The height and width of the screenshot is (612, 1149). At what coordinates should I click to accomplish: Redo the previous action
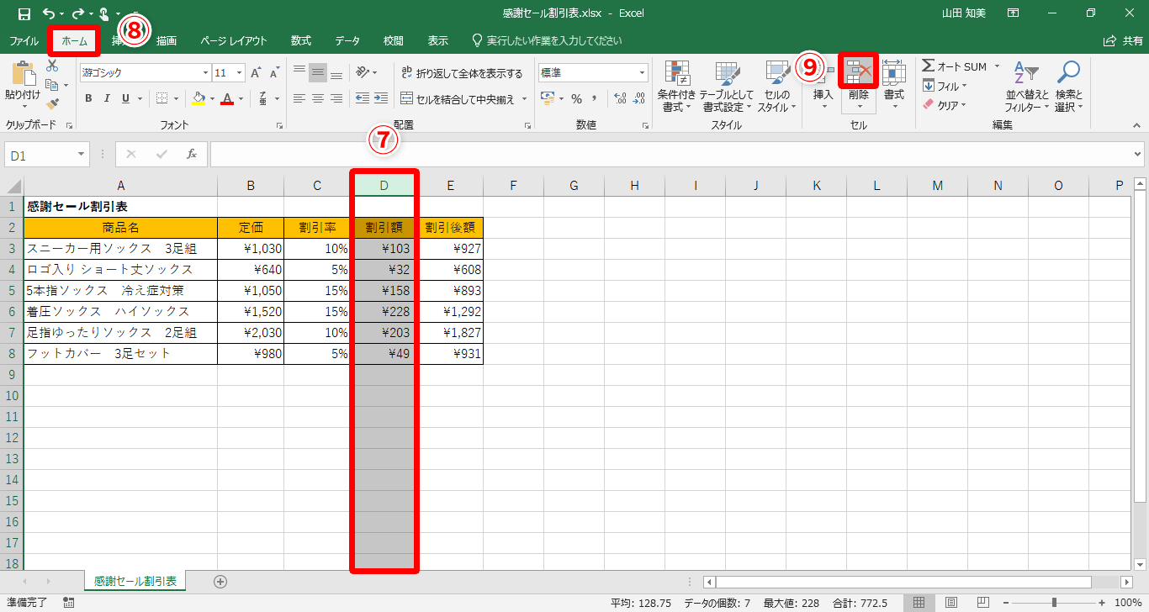[x=77, y=13]
